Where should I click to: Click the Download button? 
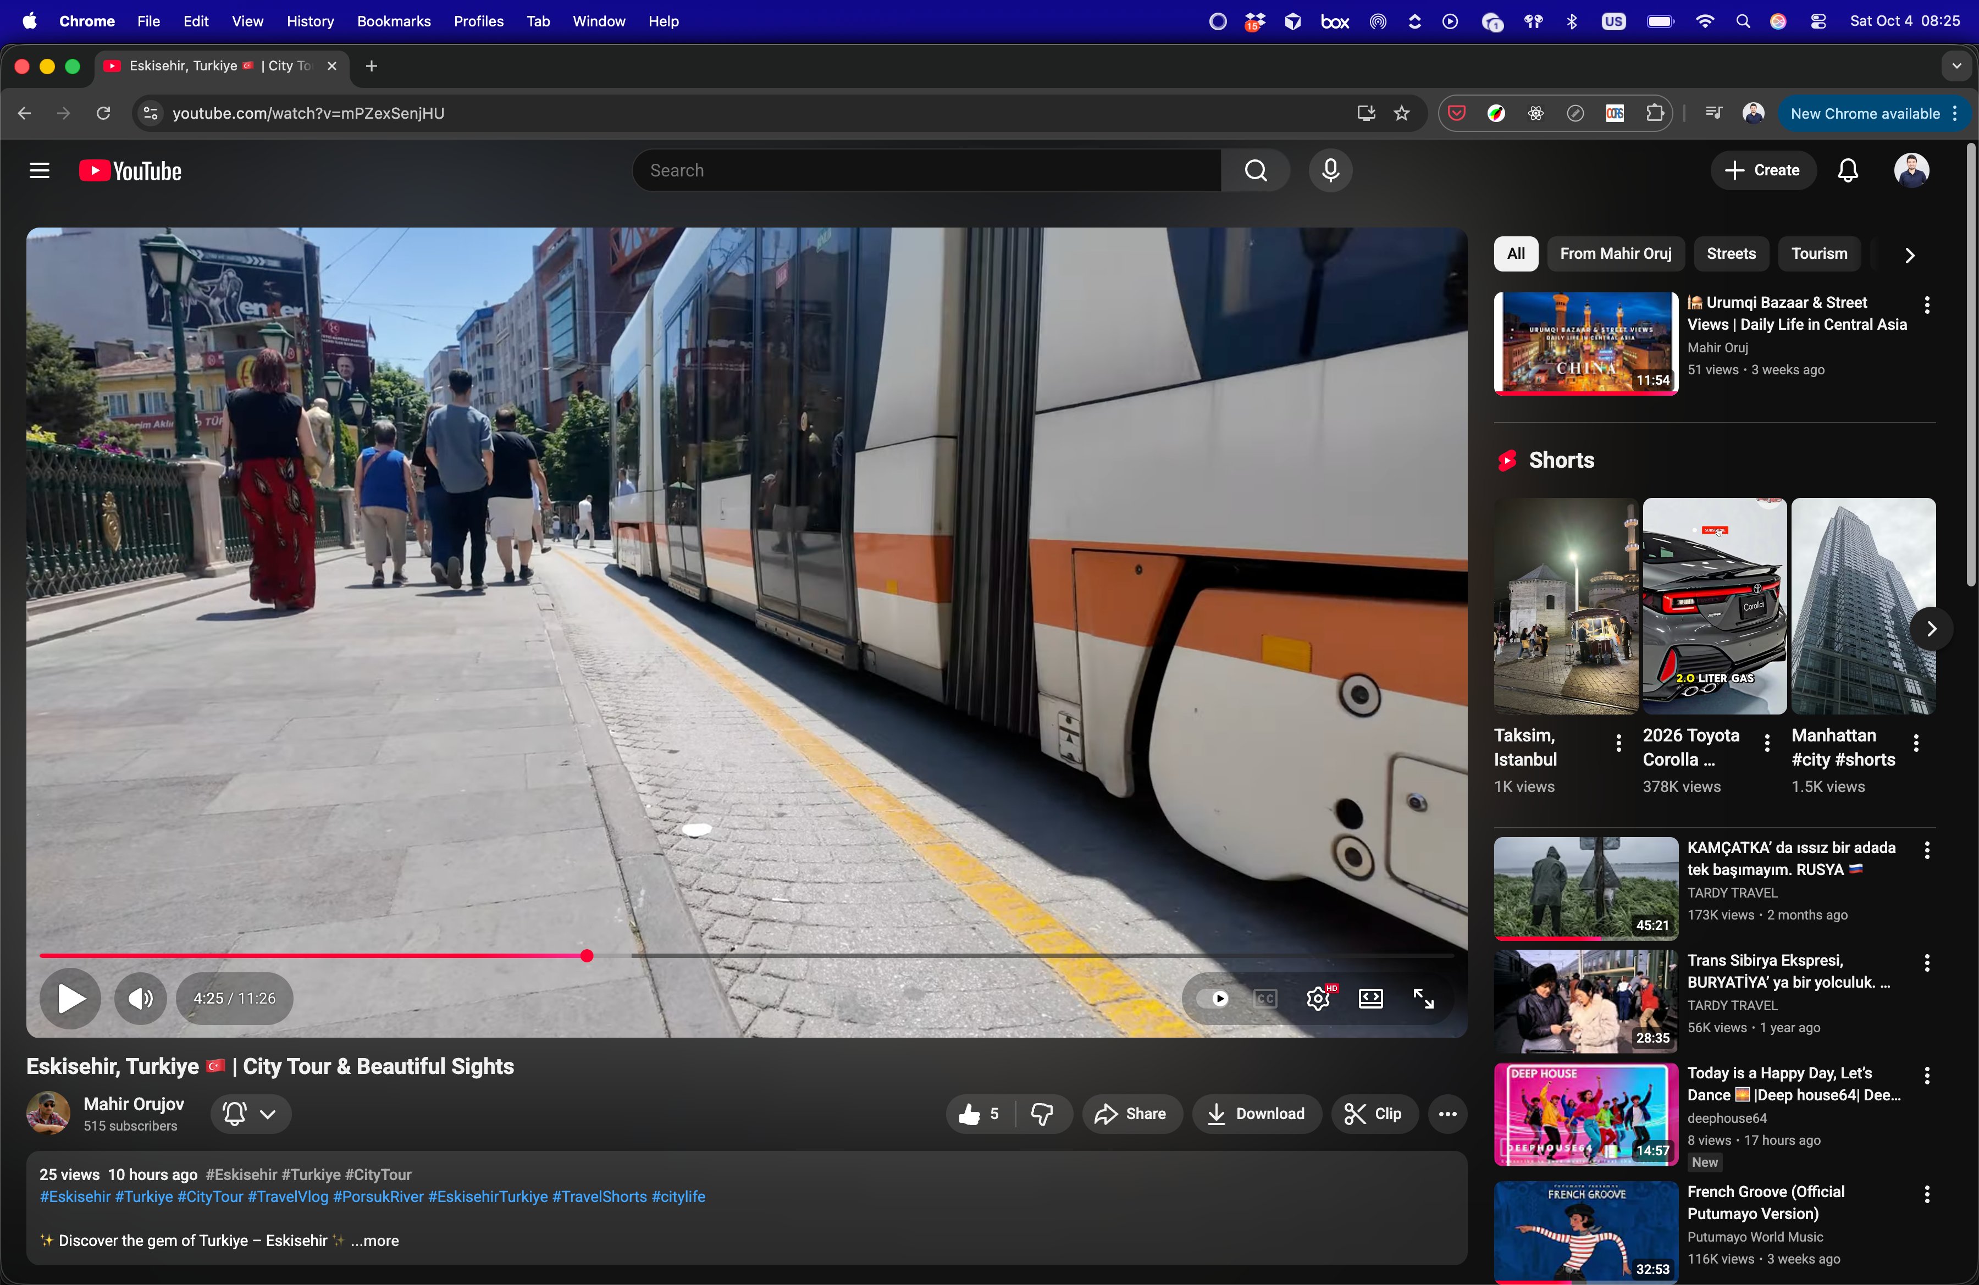(x=1256, y=1114)
